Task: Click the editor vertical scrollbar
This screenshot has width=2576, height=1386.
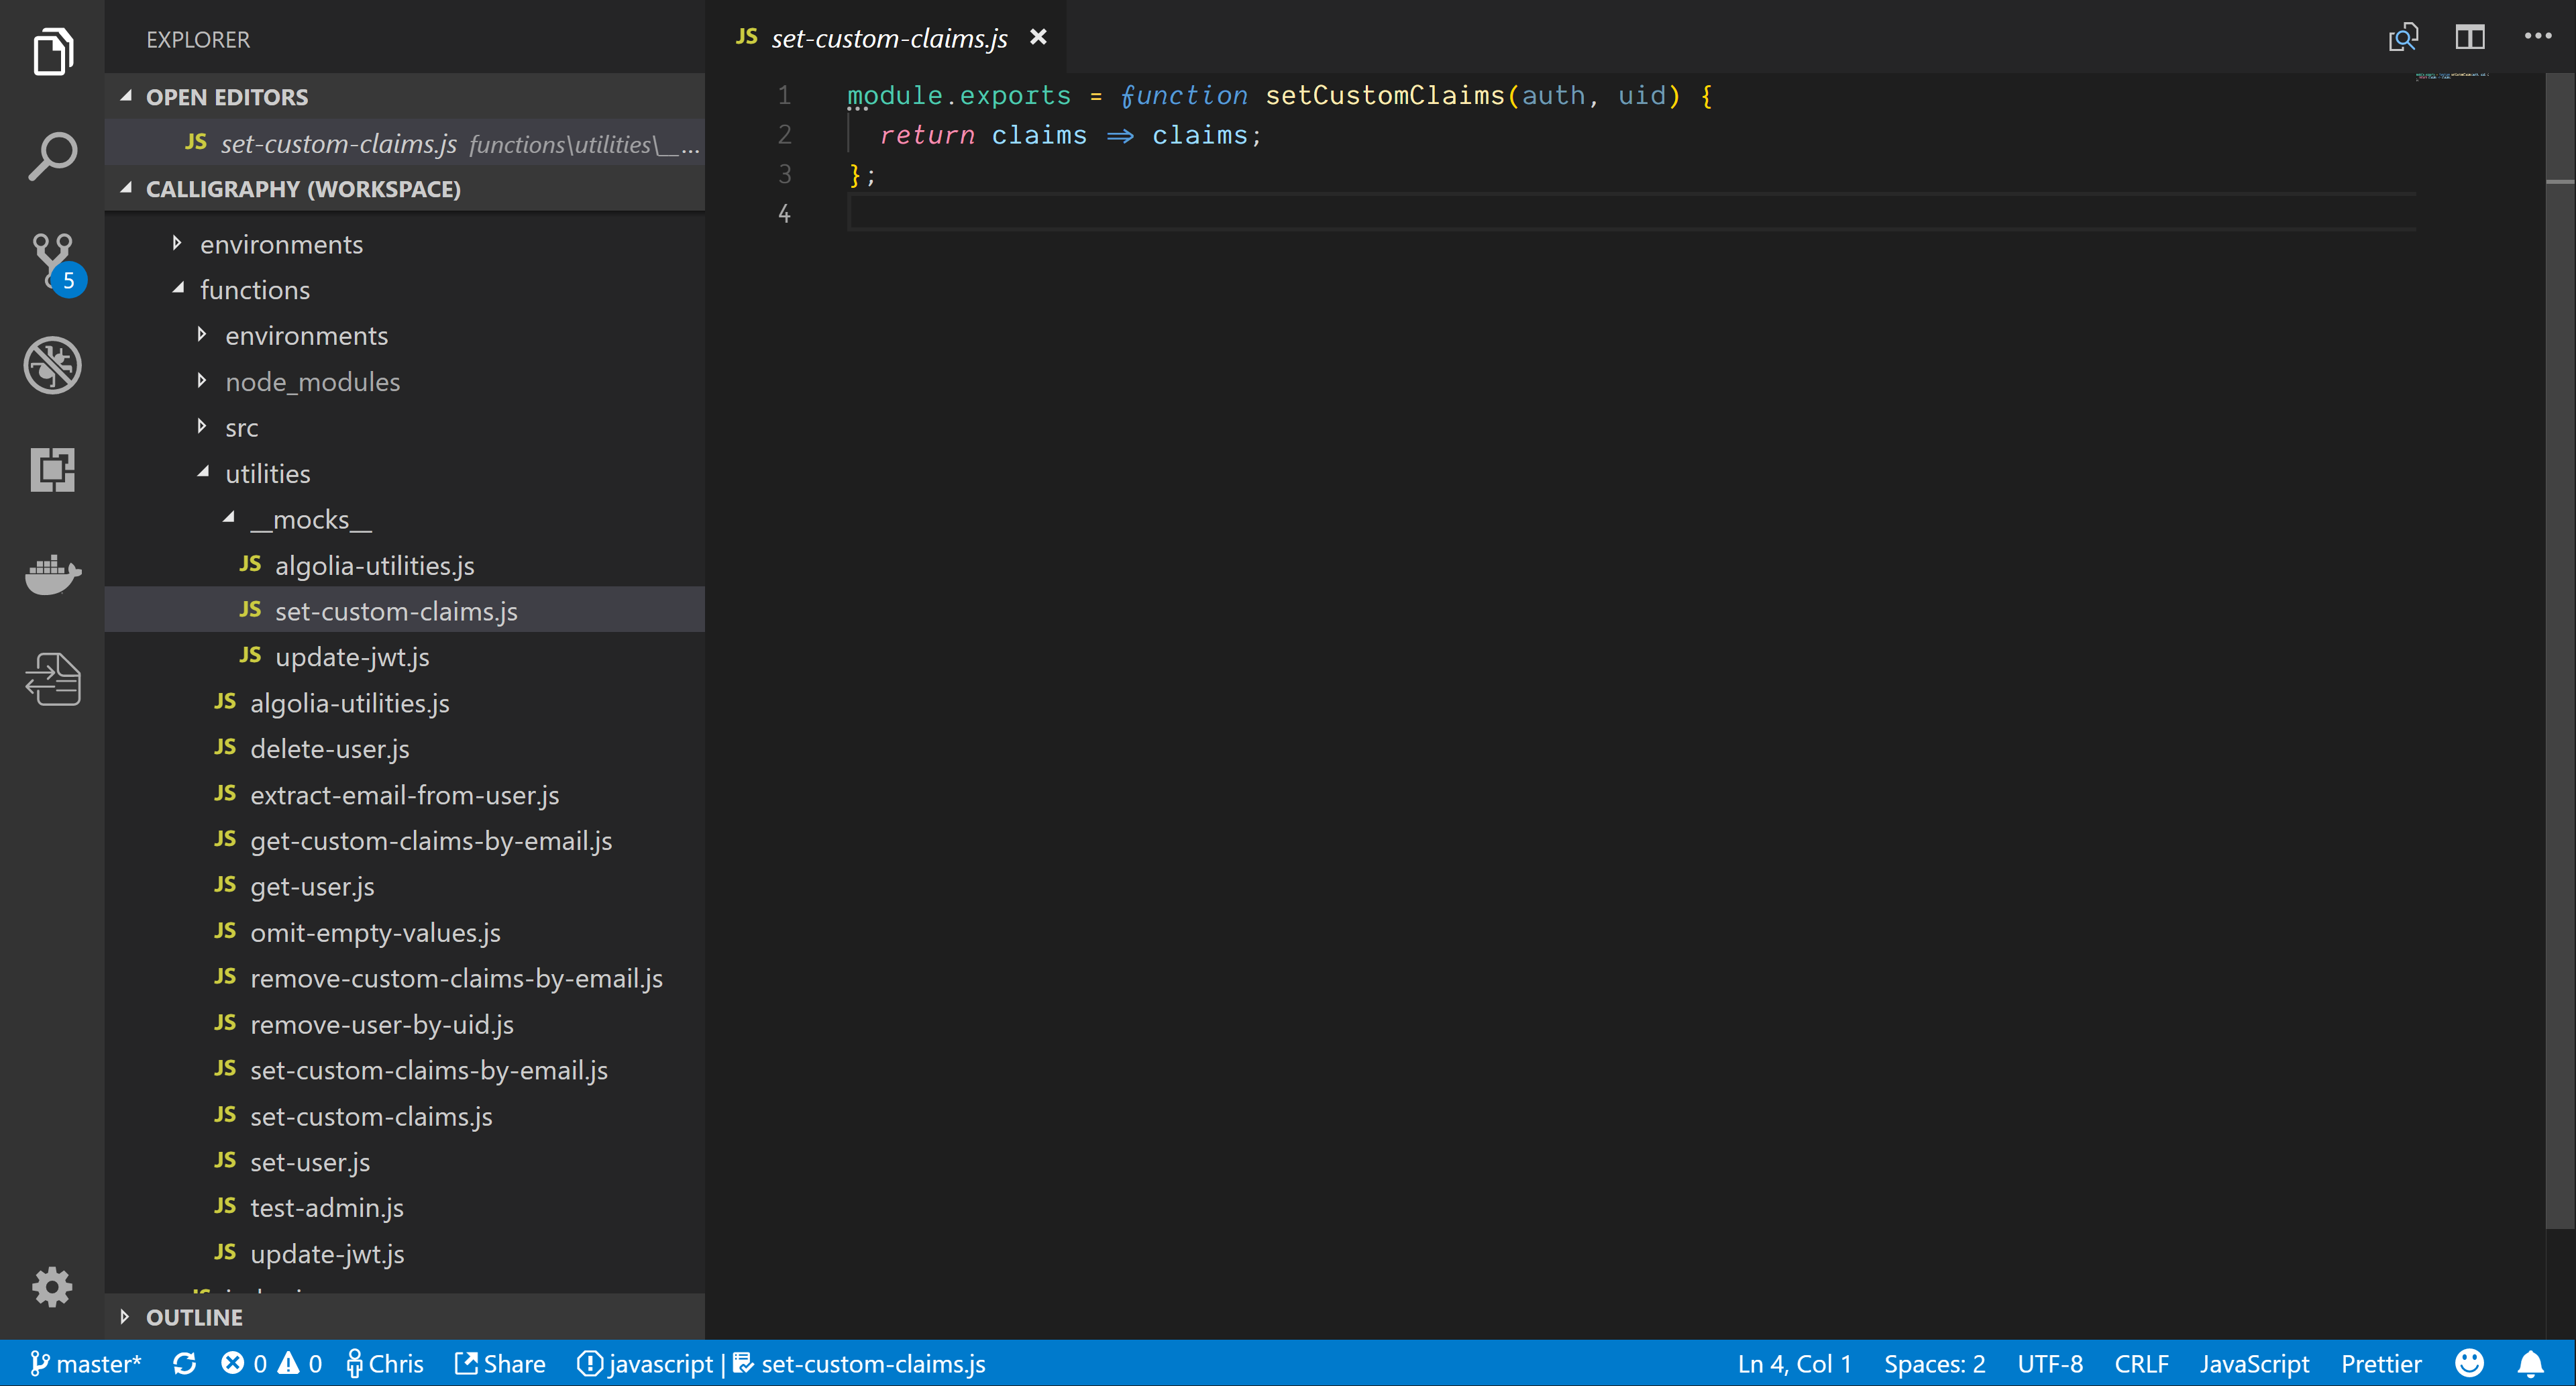Action: click(x=2559, y=650)
